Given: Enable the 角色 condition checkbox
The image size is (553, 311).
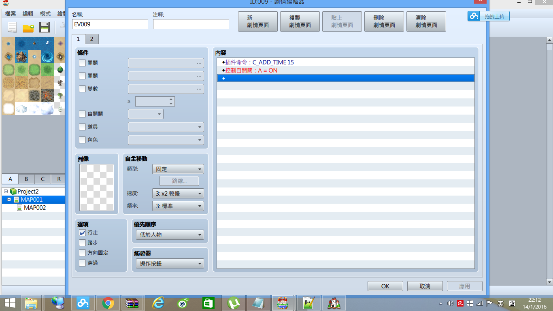Looking at the screenshot, I should coord(83,140).
